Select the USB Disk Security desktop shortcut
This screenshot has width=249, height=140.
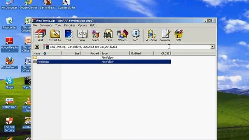[x=9, y=124]
